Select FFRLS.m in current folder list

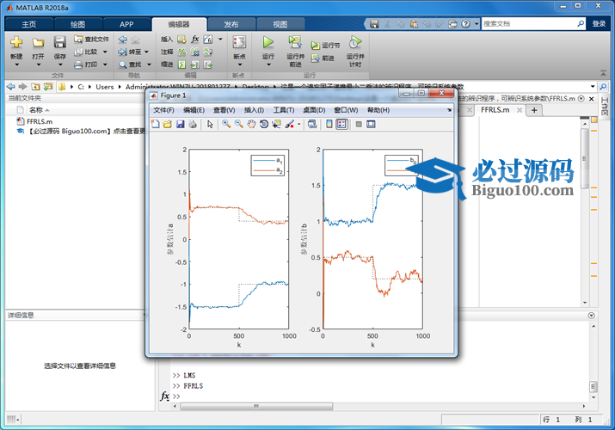point(40,121)
